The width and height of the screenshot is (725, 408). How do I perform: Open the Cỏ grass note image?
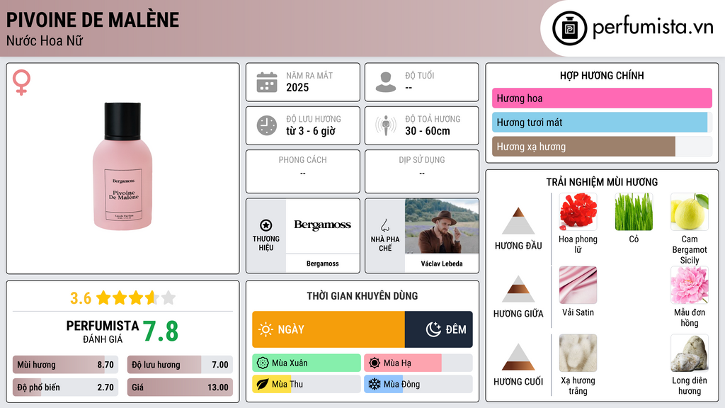634,212
